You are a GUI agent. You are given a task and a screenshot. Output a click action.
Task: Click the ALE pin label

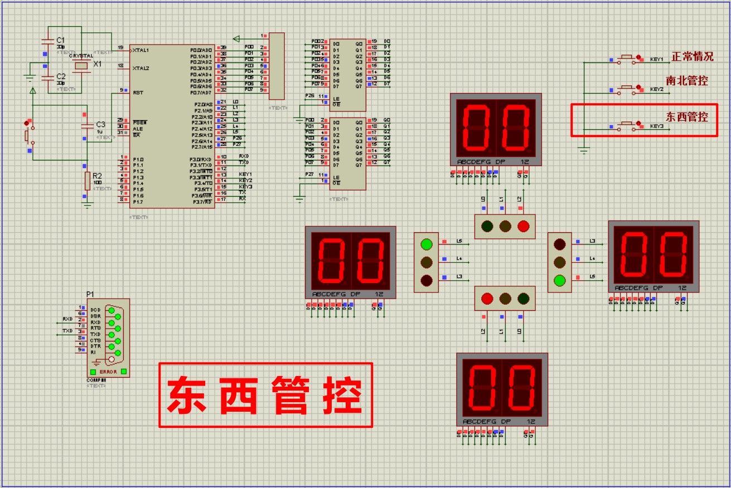(137, 128)
